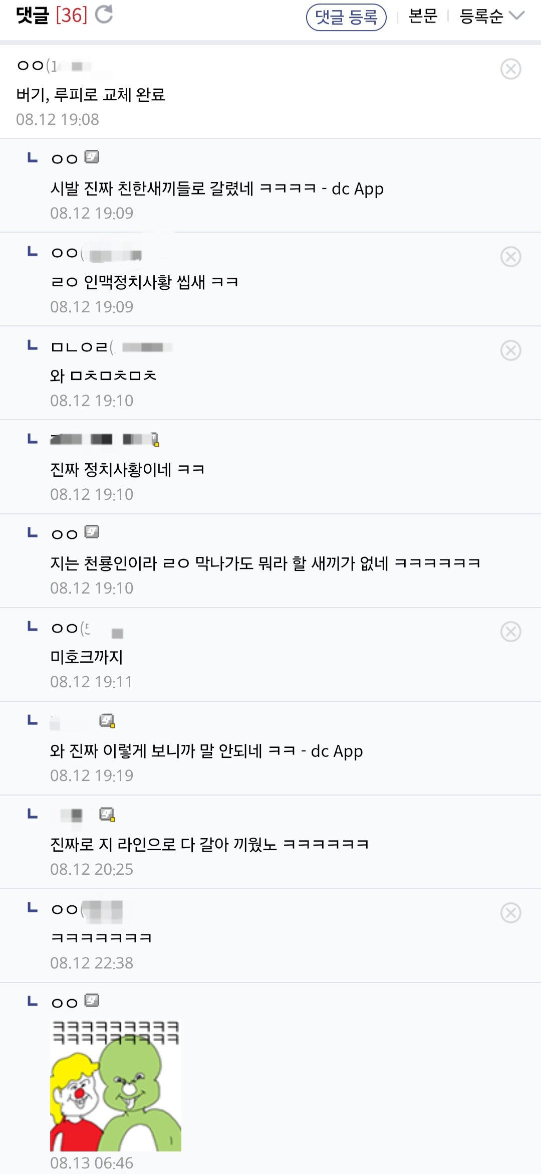Click gallog icon on 19:09 친한새끼들 reply
Image resolution: width=541 pixels, height=1174 pixels.
[92, 157]
